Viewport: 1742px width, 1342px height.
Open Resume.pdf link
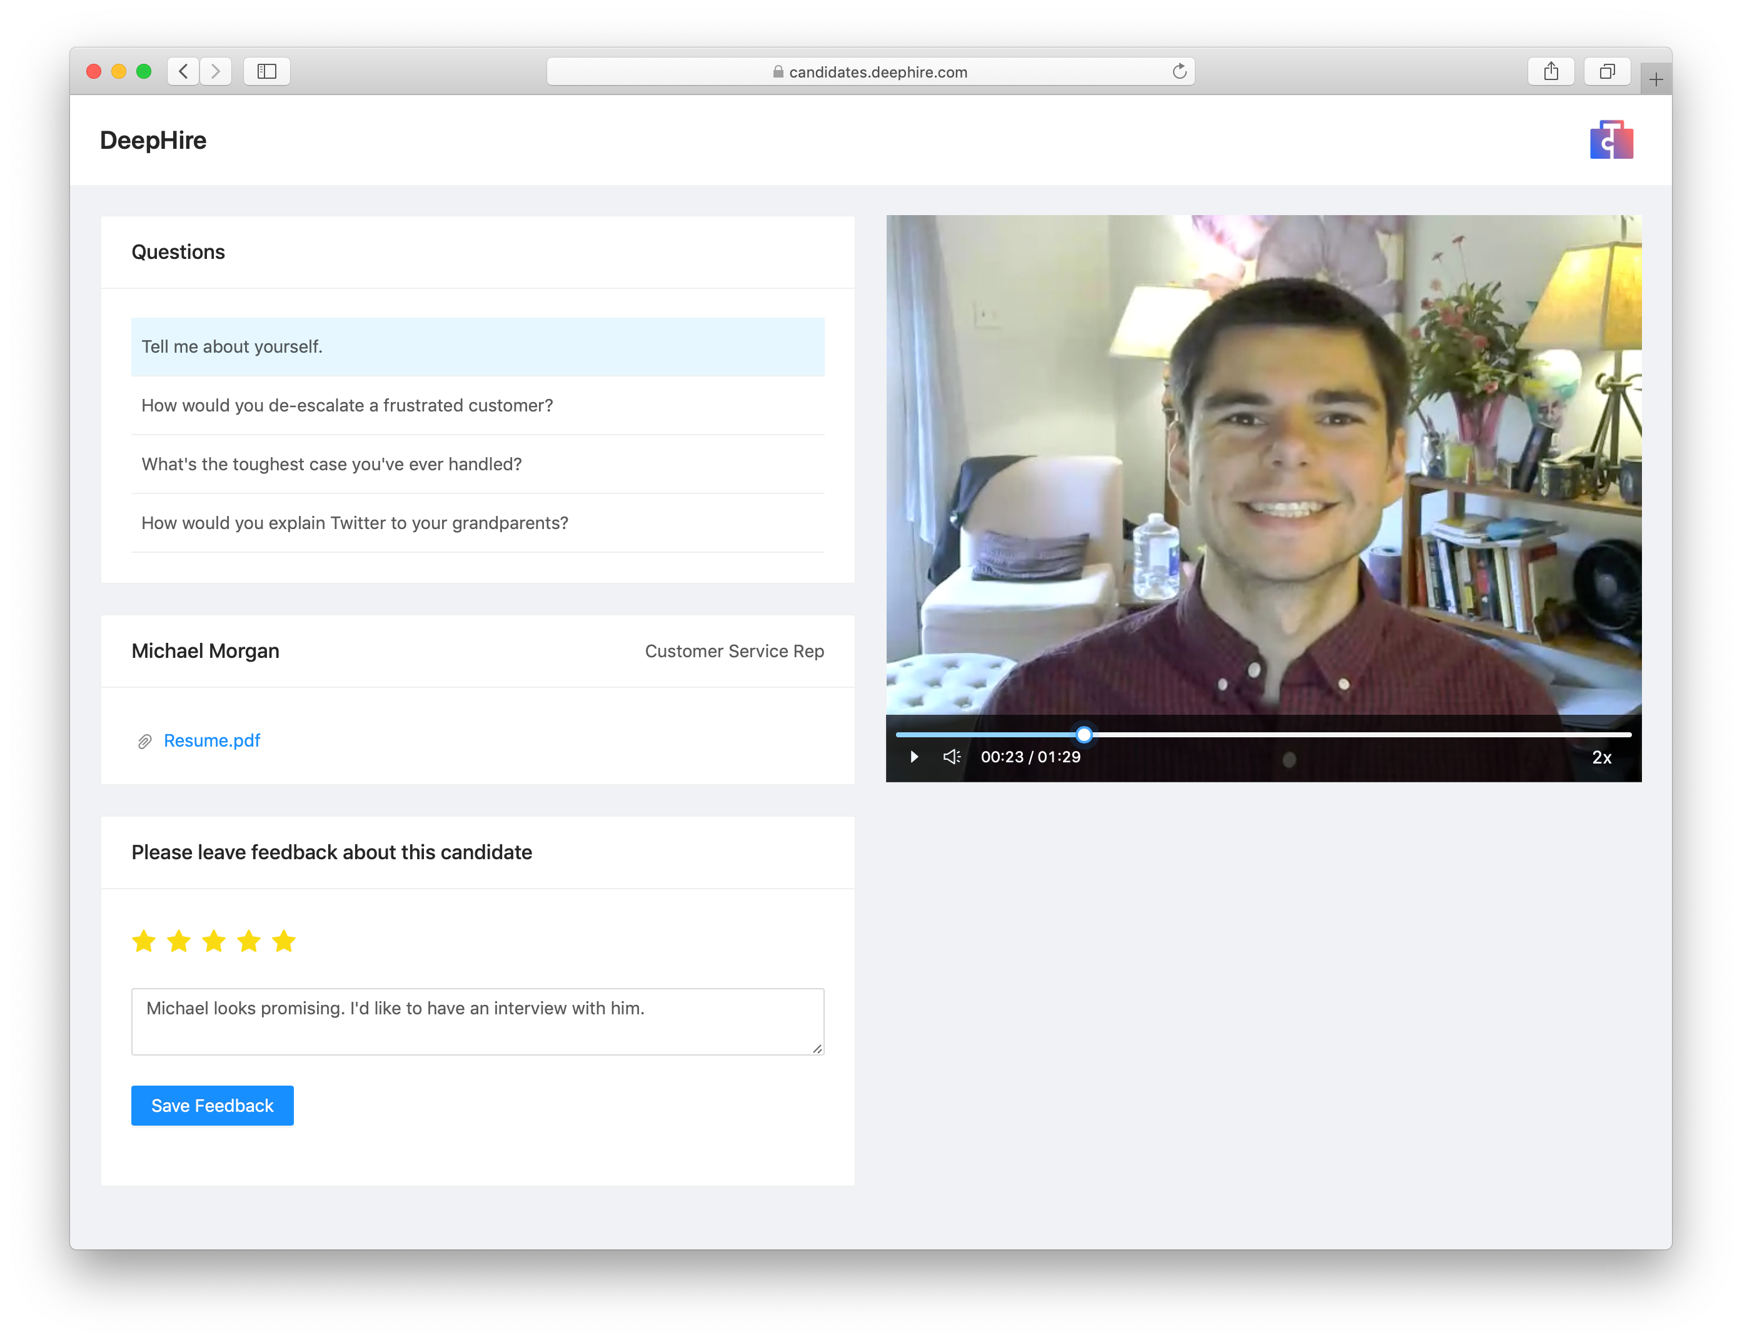point(212,740)
